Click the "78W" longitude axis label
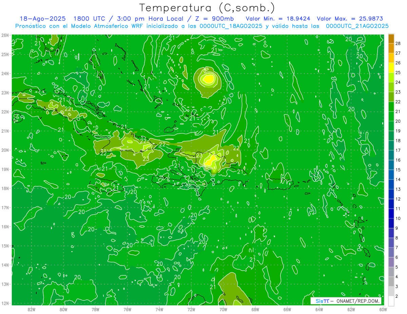The image size is (407, 314). point(95,309)
